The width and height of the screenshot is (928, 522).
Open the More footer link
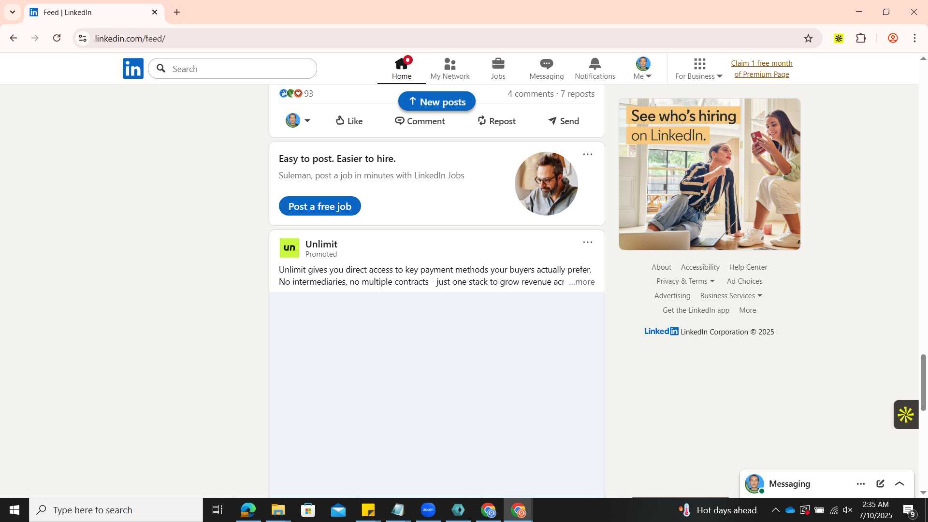pyautogui.click(x=747, y=310)
